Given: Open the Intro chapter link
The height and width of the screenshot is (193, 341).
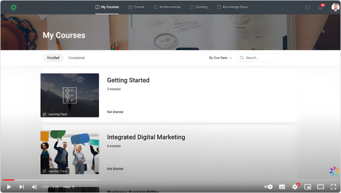Looking at the screenshot, I should [x=68, y=187].
